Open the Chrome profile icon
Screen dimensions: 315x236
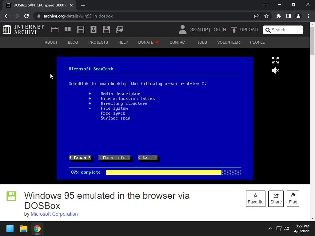point(298,16)
